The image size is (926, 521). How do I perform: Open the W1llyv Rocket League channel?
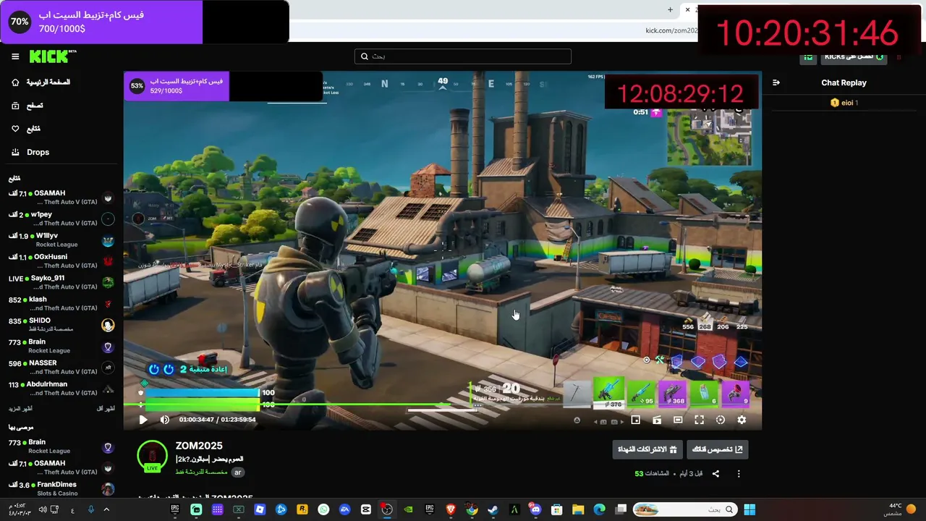point(61,240)
